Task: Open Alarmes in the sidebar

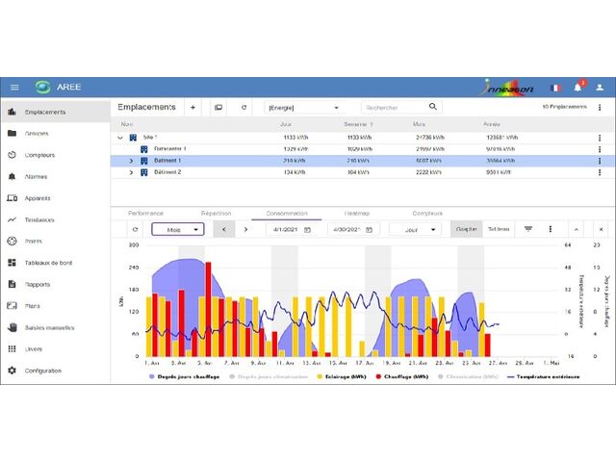Action: pos(38,177)
